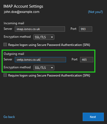
Task: Click the 'Not you?' link
Action: [x=95, y=12]
